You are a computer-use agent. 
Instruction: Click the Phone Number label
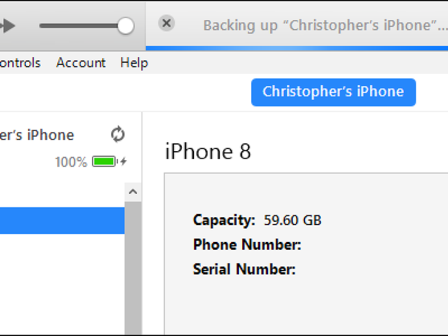pyautogui.click(x=247, y=245)
